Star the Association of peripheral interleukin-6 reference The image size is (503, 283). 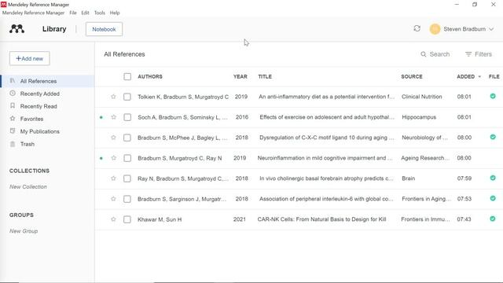(113, 199)
